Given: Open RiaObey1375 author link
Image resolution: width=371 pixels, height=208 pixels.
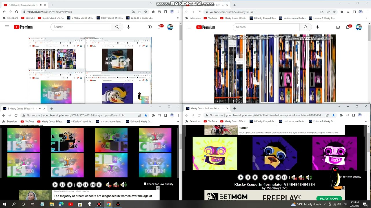Looking at the screenshot, I should (x=277, y=188).
